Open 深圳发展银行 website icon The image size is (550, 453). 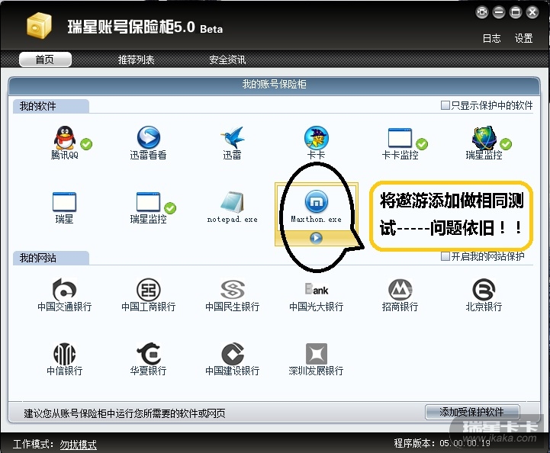click(317, 354)
